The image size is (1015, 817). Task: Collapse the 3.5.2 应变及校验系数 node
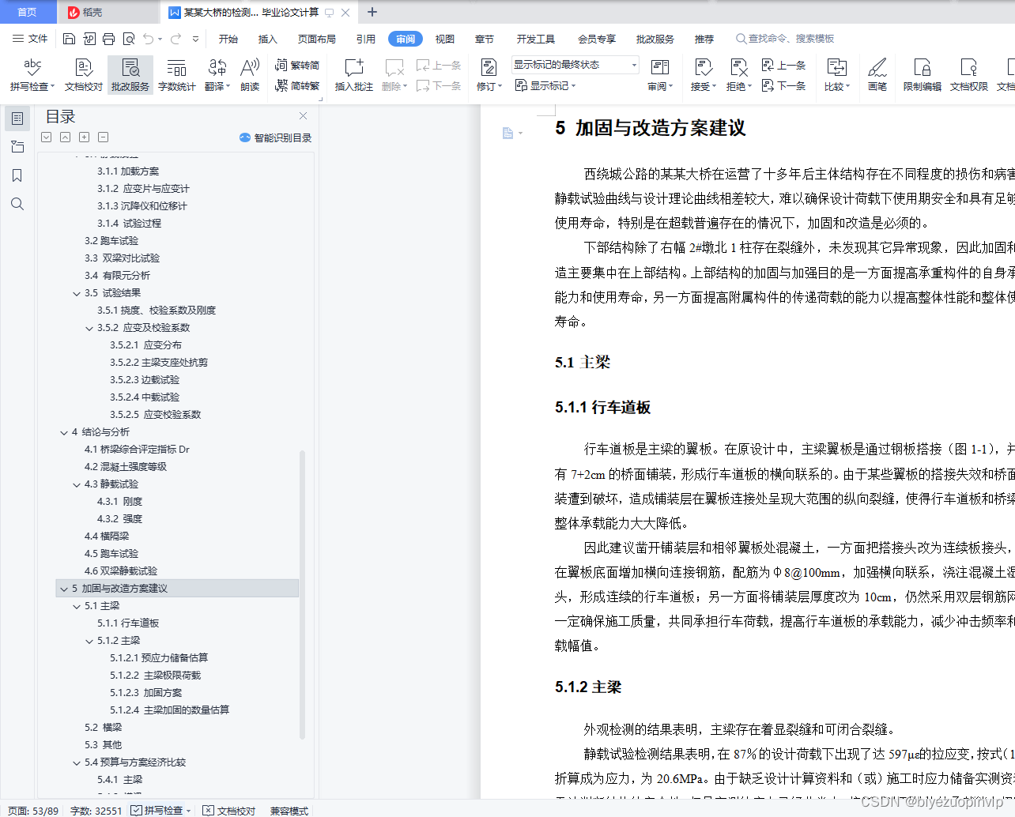click(x=89, y=328)
